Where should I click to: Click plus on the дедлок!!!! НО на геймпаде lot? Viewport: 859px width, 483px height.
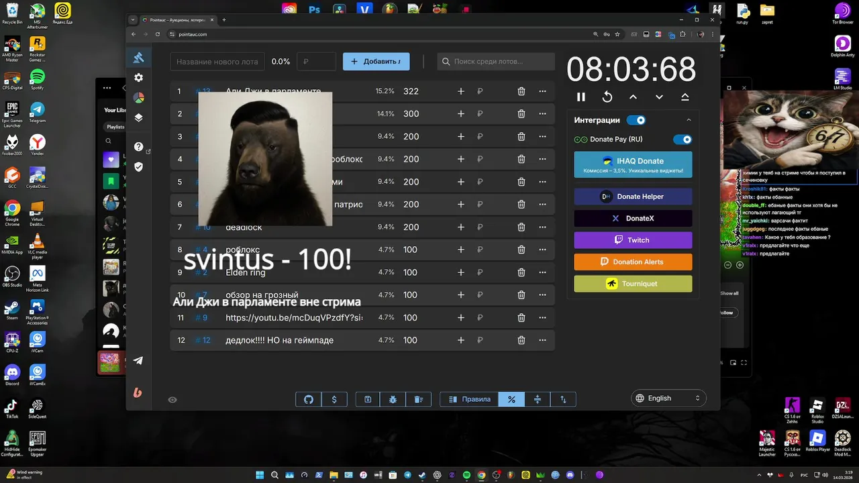(x=461, y=340)
